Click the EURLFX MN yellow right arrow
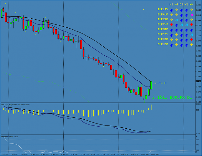 point(191,10)
